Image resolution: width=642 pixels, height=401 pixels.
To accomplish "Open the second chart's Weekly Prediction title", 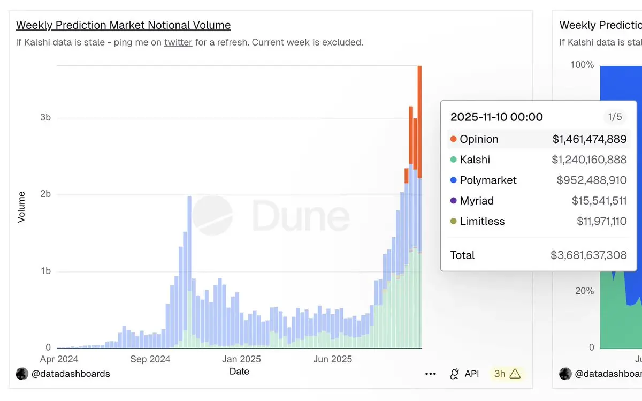I will click(x=600, y=25).
